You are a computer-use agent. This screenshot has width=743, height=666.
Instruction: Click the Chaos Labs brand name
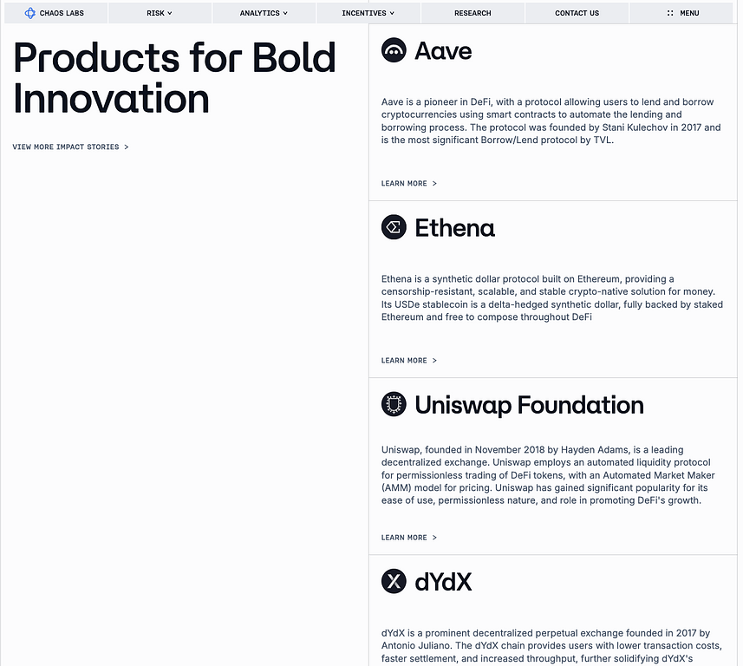(x=62, y=13)
